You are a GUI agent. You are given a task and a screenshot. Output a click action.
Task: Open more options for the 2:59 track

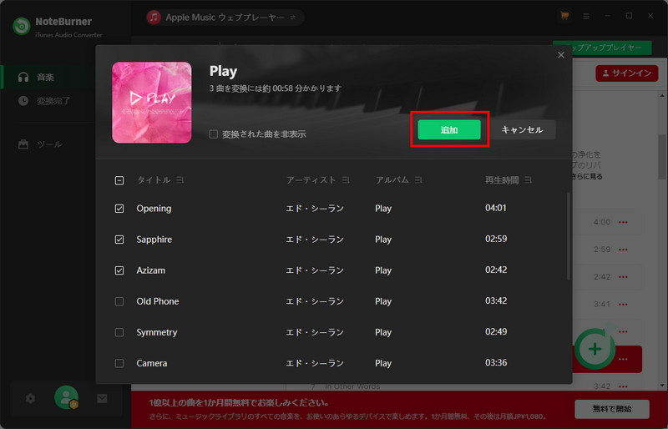point(623,250)
